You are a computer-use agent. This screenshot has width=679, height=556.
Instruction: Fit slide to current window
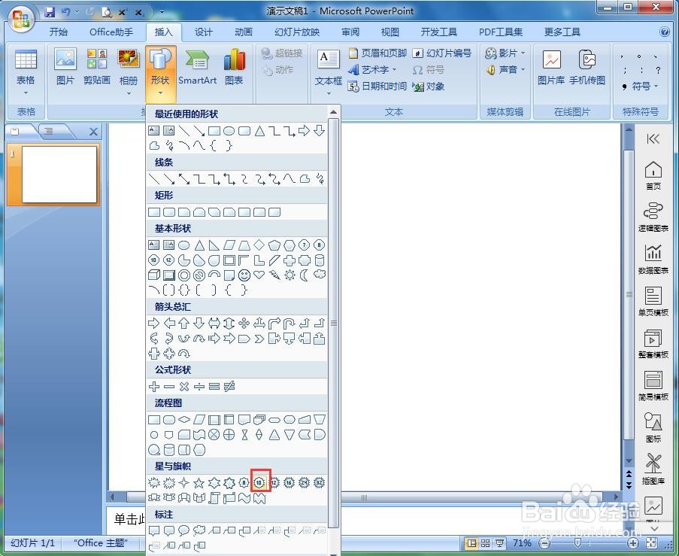tap(651, 543)
